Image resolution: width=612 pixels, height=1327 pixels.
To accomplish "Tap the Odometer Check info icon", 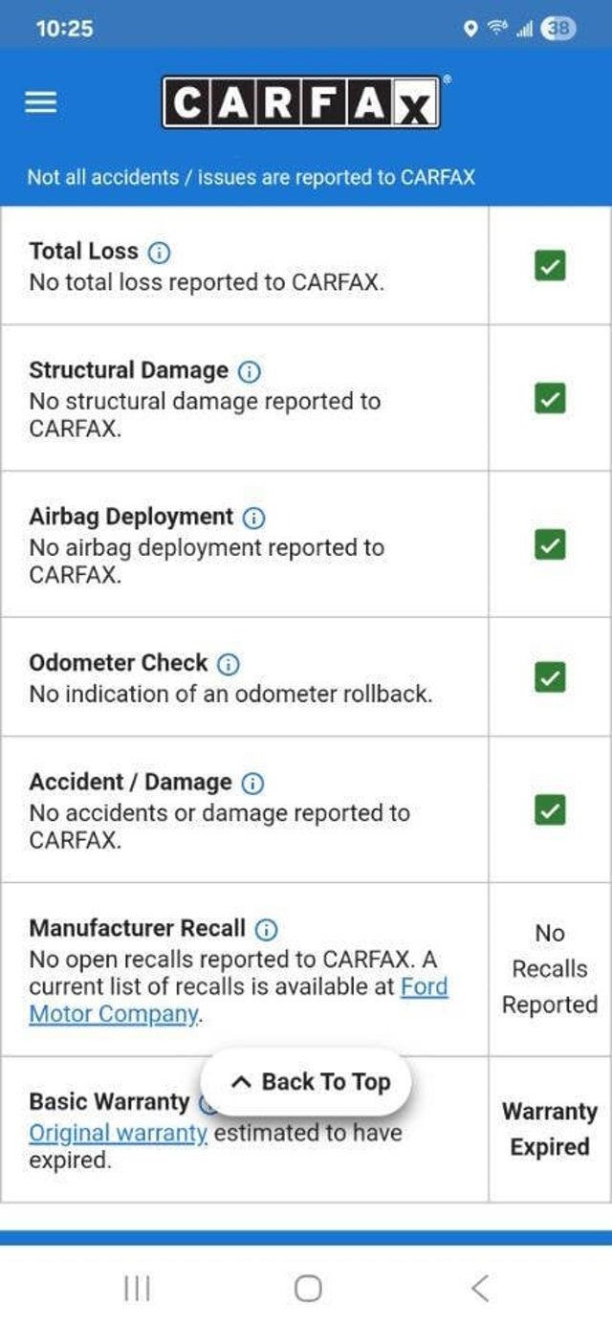I will (228, 664).
